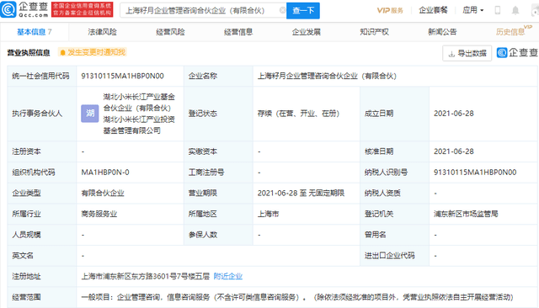Clear the search field with the X icon
Viewport: 539px width, 308px height.
[282, 10]
